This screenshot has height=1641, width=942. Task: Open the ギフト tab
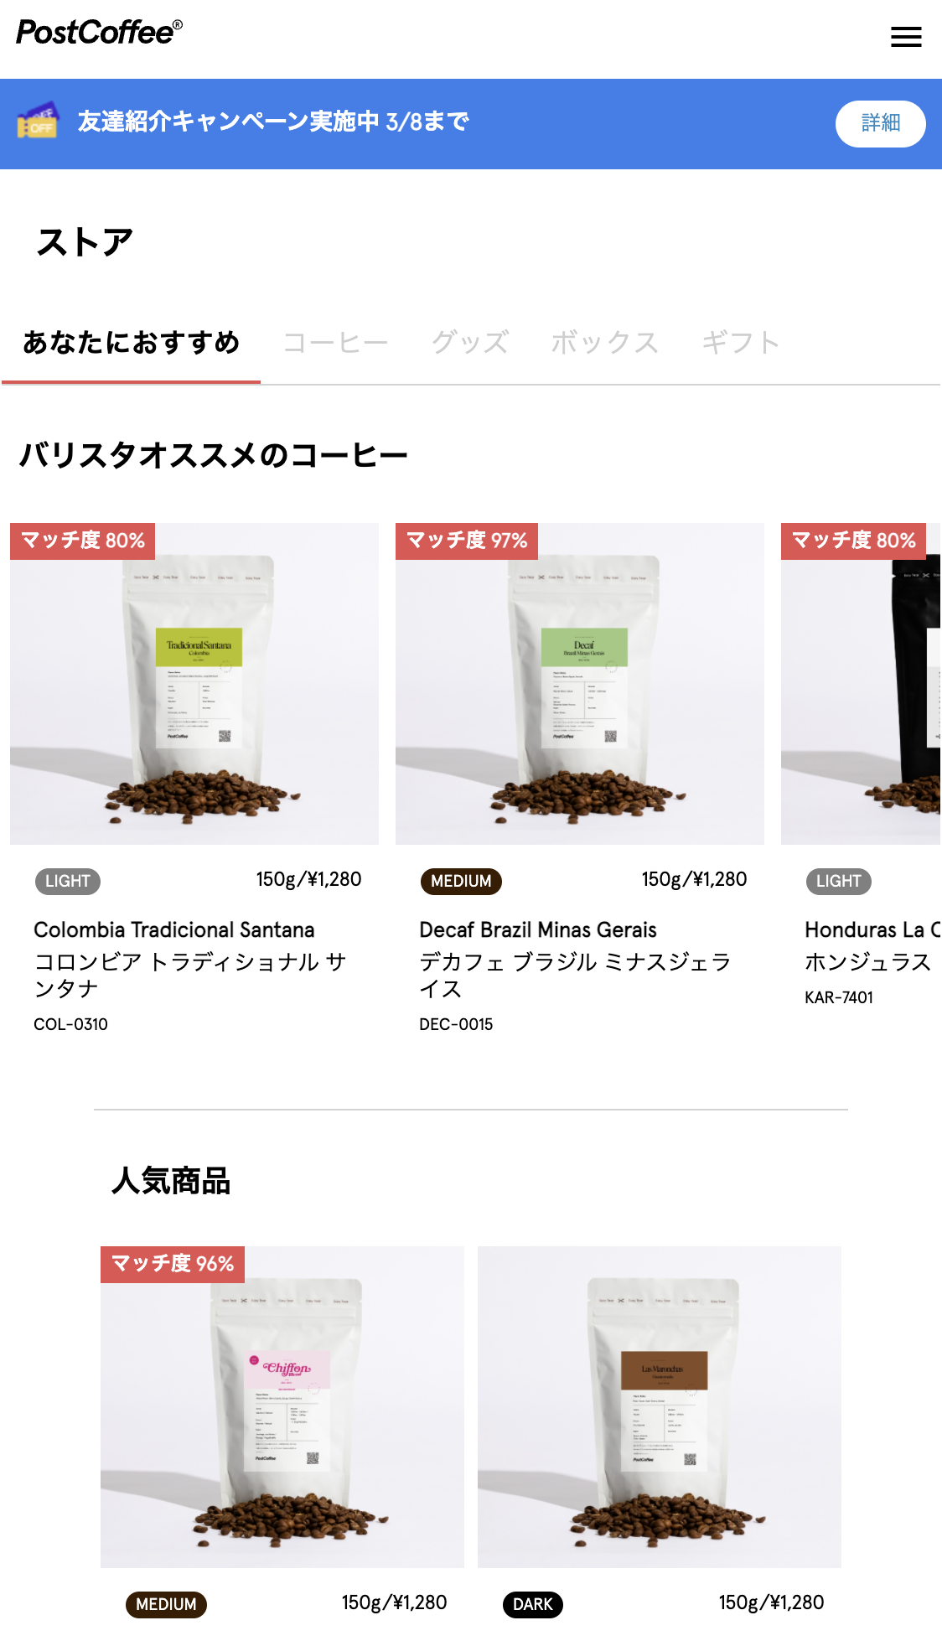tap(741, 342)
